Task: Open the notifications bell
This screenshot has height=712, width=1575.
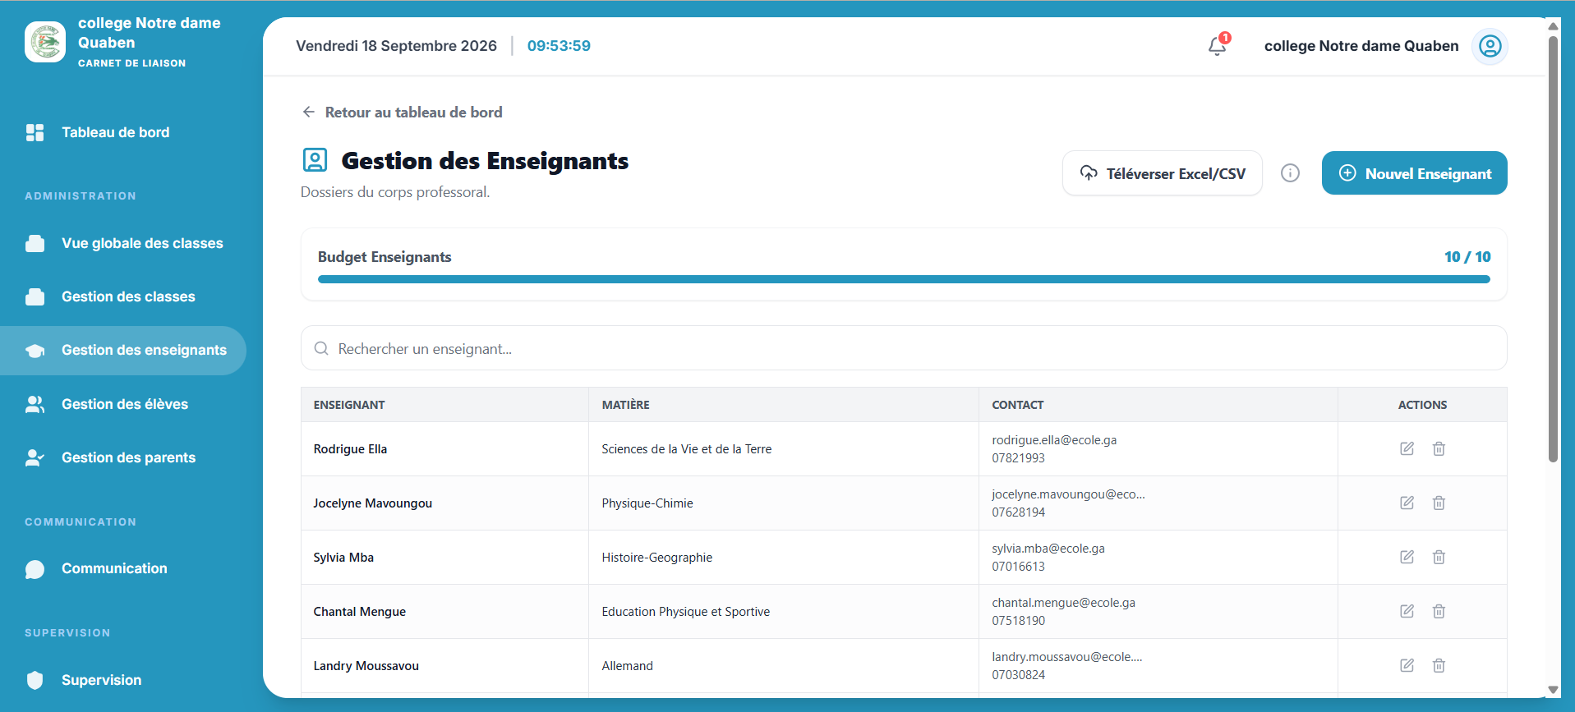Action: pos(1218,46)
